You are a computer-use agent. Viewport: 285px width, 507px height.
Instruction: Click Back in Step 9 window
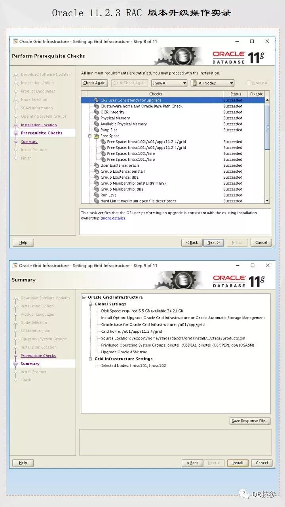pyautogui.click(x=192, y=463)
